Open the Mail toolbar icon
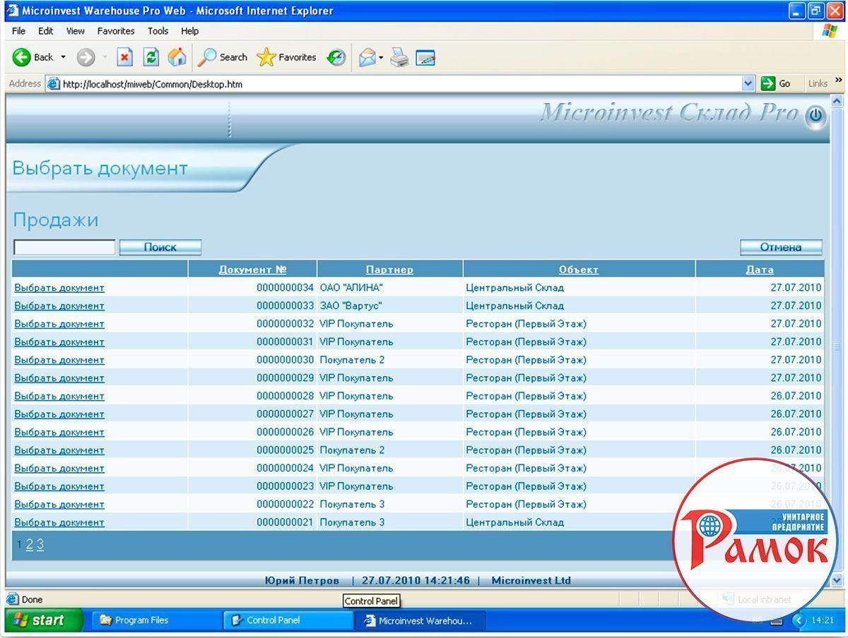 click(x=366, y=57)
